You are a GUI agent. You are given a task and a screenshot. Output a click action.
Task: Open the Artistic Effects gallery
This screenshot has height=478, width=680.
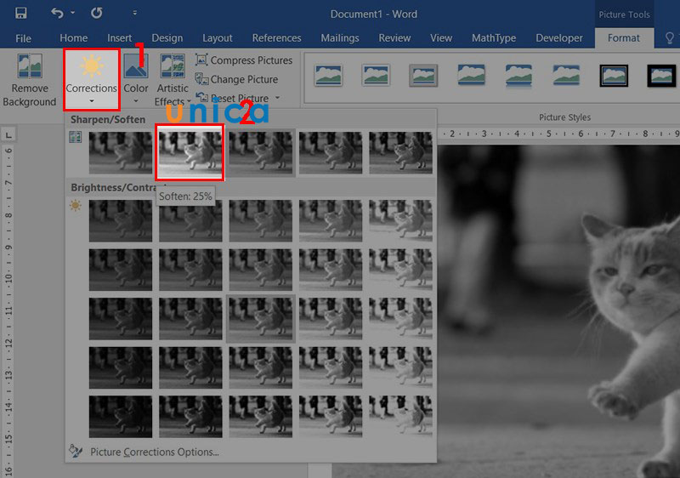click(173, 82)
